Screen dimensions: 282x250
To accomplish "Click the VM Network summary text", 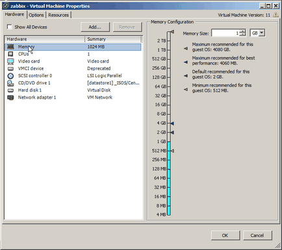I will click(x=99, y=97).
